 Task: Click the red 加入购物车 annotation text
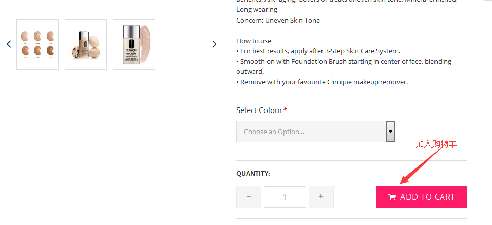436,144
